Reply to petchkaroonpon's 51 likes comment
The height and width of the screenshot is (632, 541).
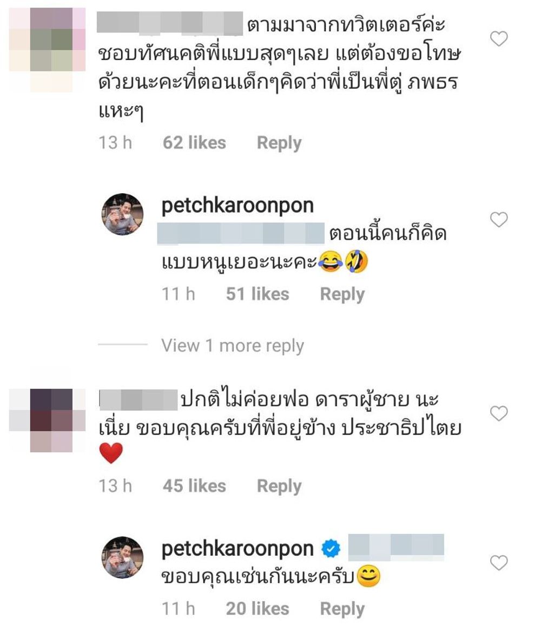point(342,294)
